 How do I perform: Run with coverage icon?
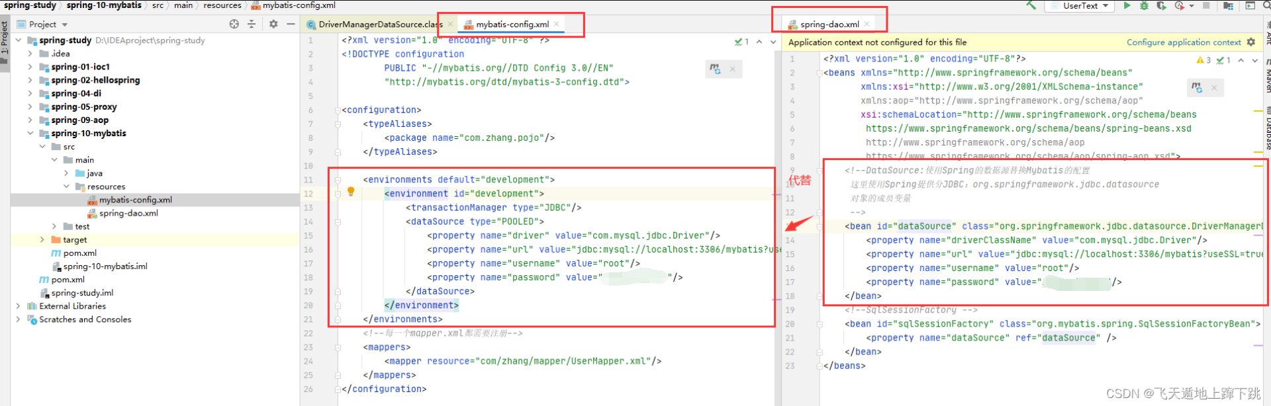[1161, 5]
